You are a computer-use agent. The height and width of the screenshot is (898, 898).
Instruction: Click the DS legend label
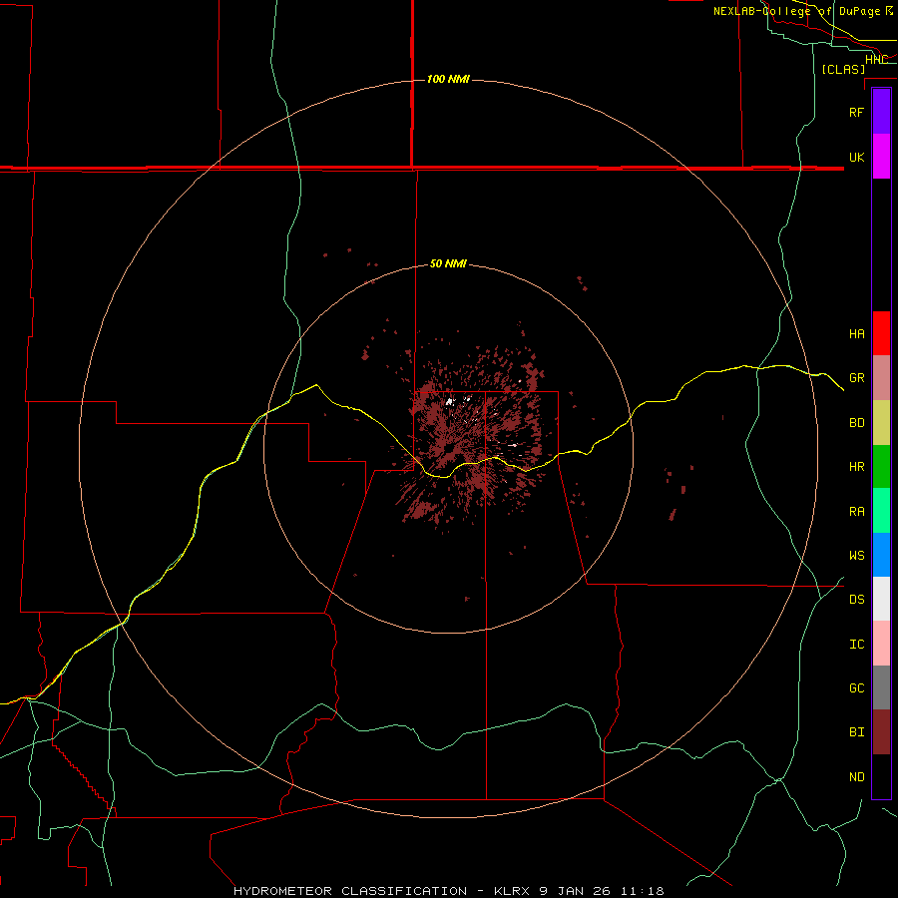[856, 599]
